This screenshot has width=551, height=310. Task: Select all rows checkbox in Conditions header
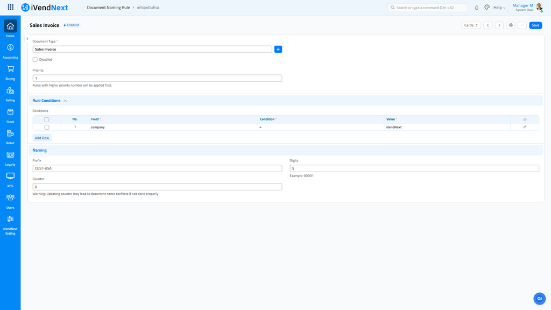[47, 119]
